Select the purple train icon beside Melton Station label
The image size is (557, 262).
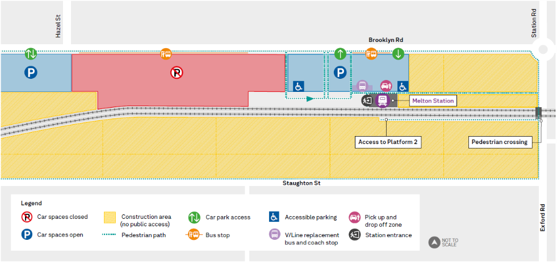(x=383, y=100)
